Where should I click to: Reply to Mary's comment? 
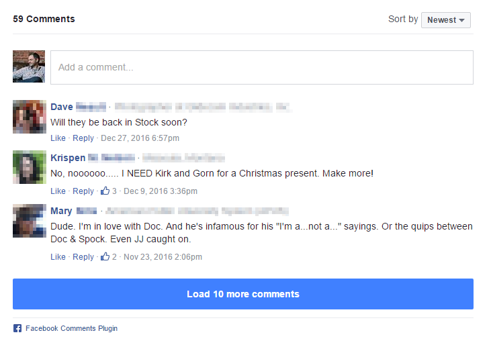coord(83,256)
